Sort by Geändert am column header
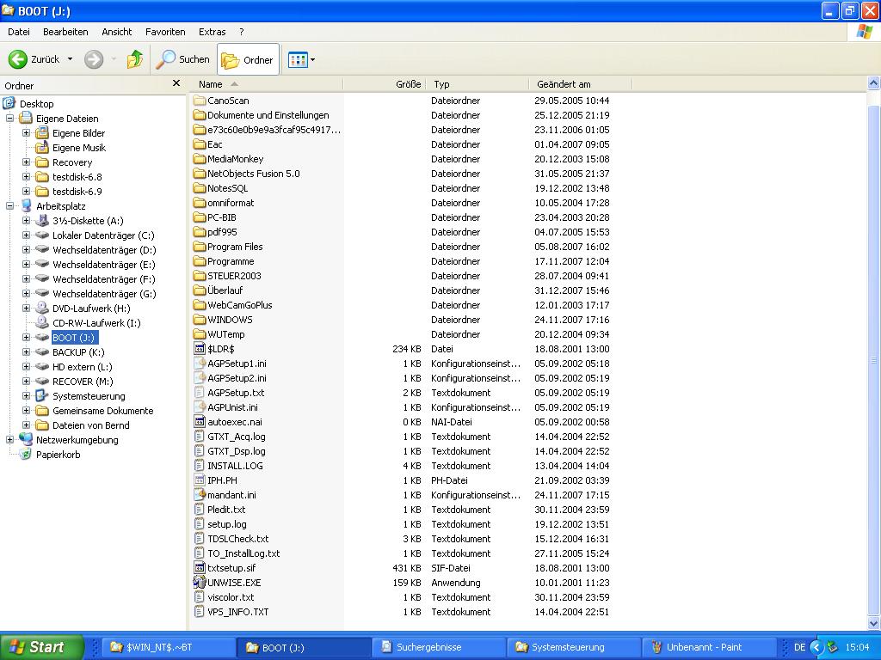The height and width of the screenshot is (660, 881). pos(581,84)
